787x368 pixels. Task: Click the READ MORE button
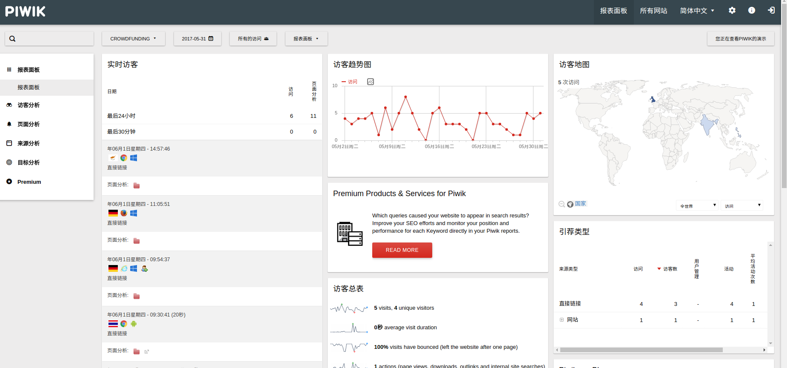(402, 250)
